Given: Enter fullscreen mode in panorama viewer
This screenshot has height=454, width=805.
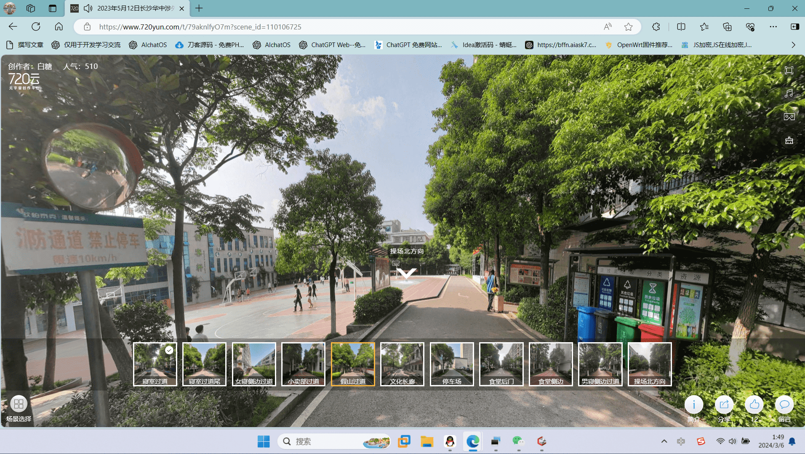Looking at the screenshot, I should click(789, 71).
